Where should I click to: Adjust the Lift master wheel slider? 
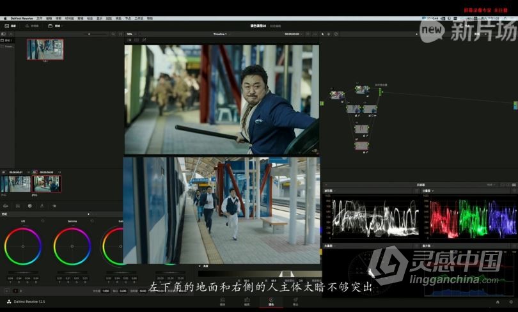click(23, 272)
